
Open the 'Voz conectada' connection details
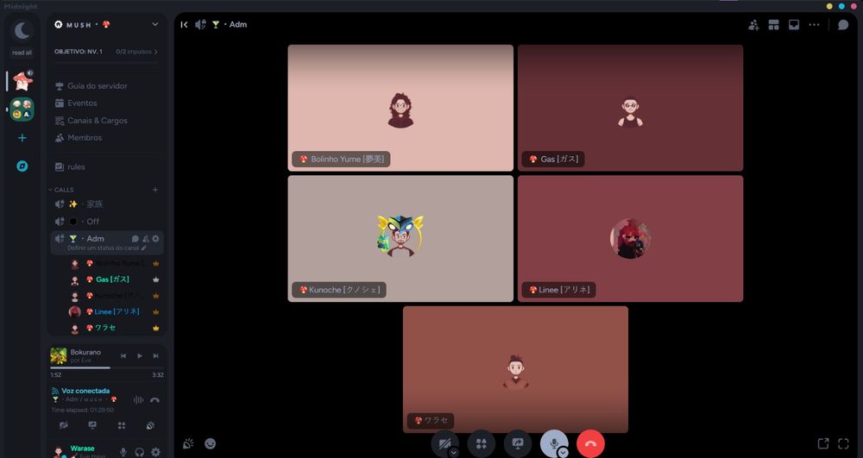[85, 391]
